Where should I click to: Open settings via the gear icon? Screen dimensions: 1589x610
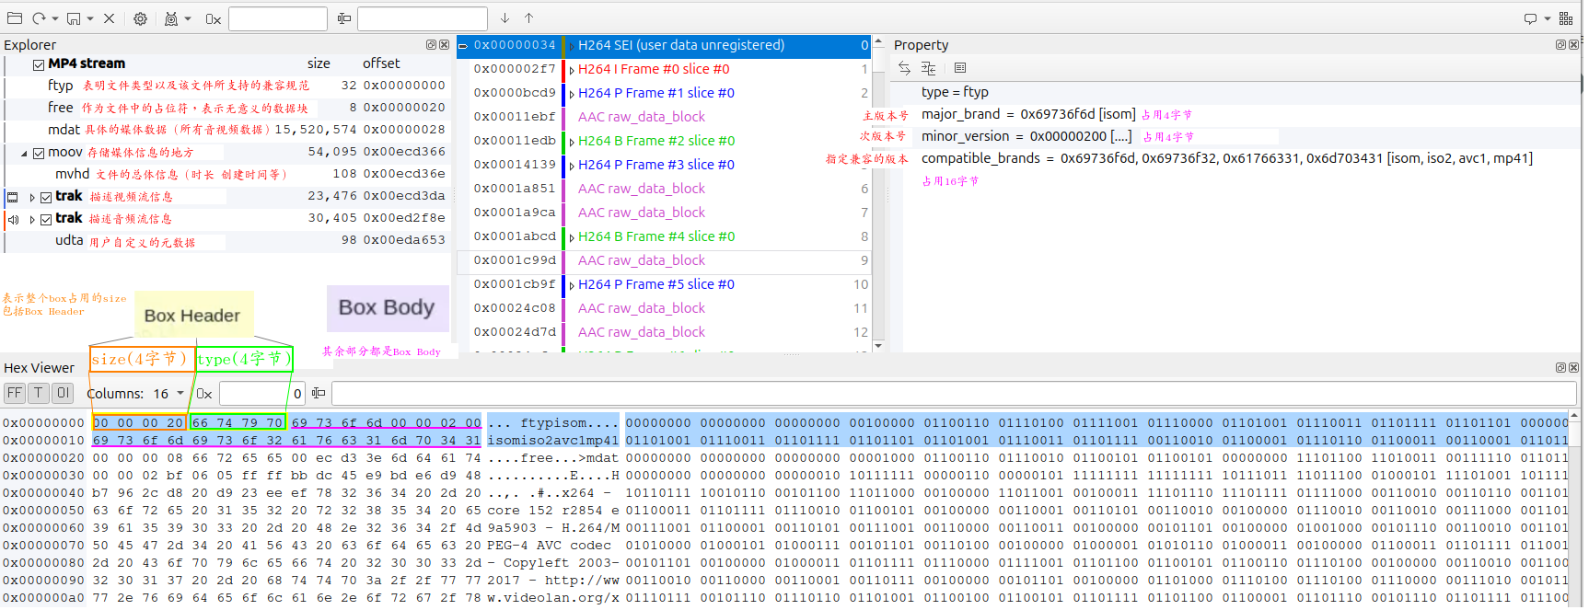140,18
